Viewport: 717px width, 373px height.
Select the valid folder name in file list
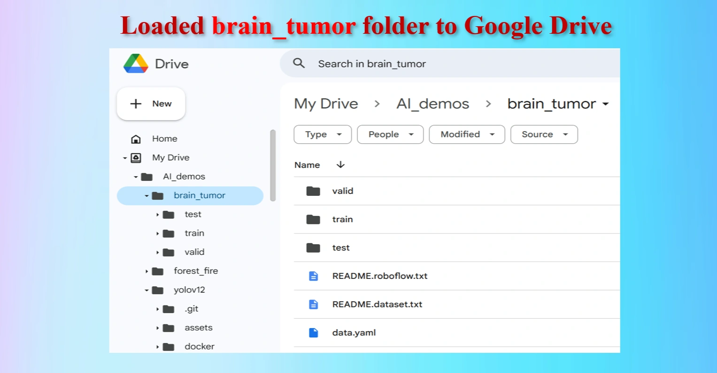[343, 191]
